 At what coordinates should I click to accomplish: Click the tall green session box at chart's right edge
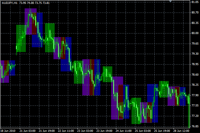pyautogui.click(x=189, y=111)
